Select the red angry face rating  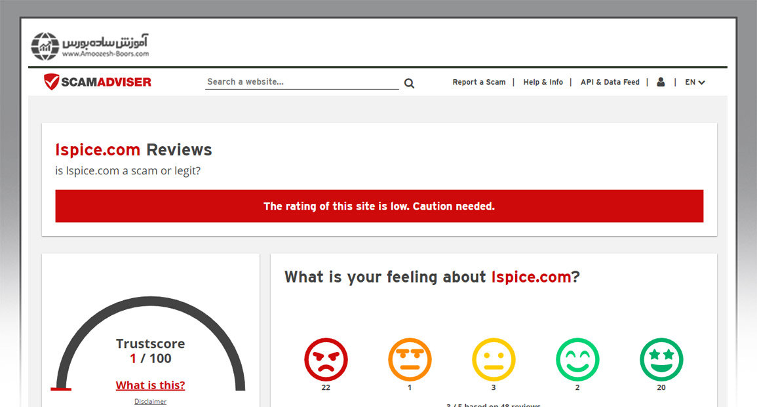coord(326,359)
